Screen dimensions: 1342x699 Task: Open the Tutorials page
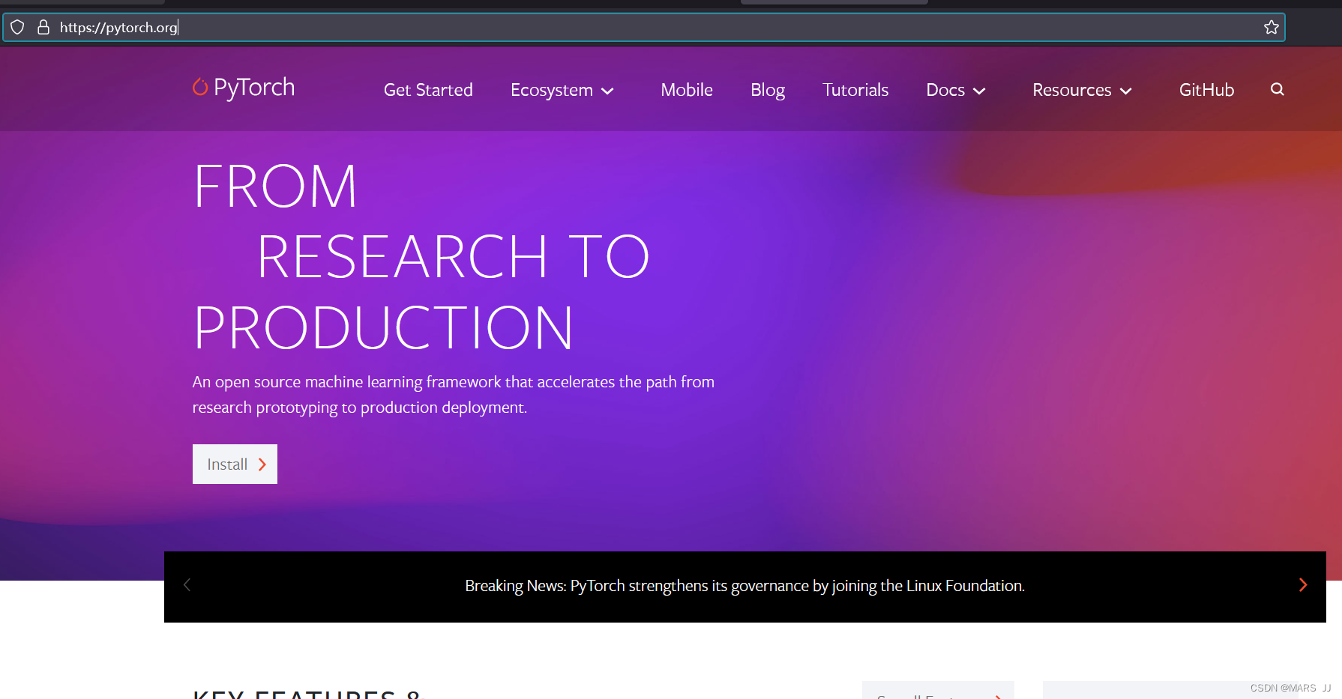click(855, 90)
